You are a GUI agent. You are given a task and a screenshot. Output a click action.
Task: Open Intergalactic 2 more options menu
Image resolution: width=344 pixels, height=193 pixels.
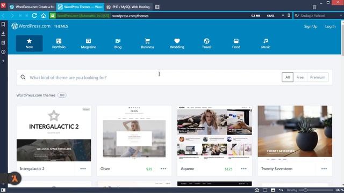[x=83, y=168]
